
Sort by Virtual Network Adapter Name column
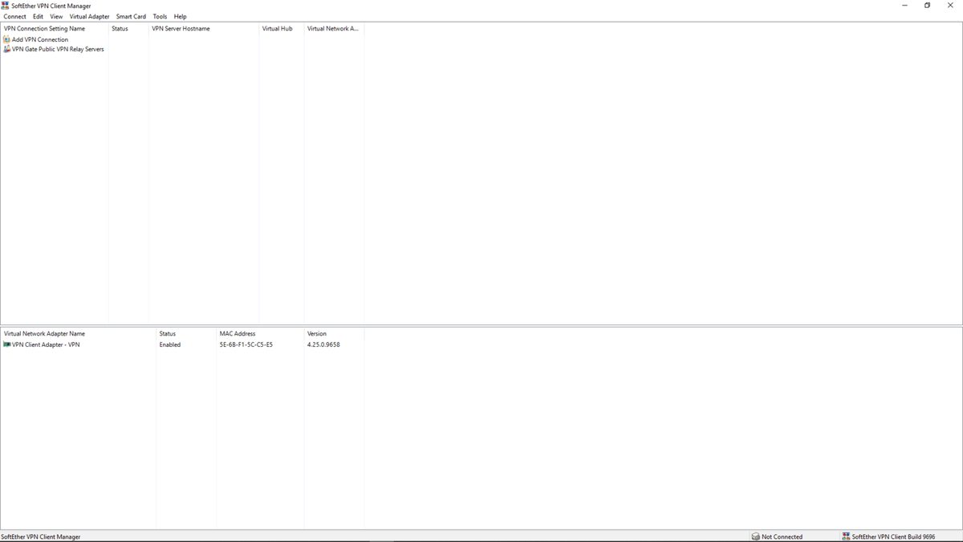[x=79, y=333]
